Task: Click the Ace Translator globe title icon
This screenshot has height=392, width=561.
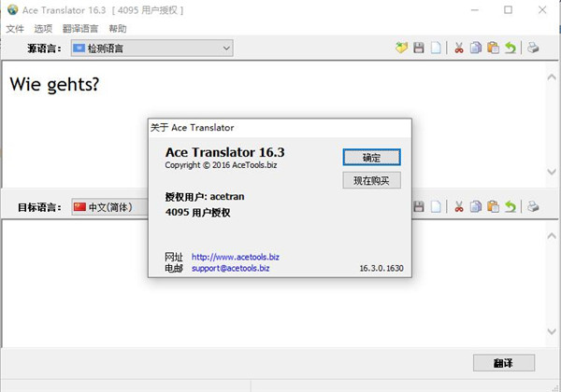Action: pyautogui.click(x=12, y=9)
